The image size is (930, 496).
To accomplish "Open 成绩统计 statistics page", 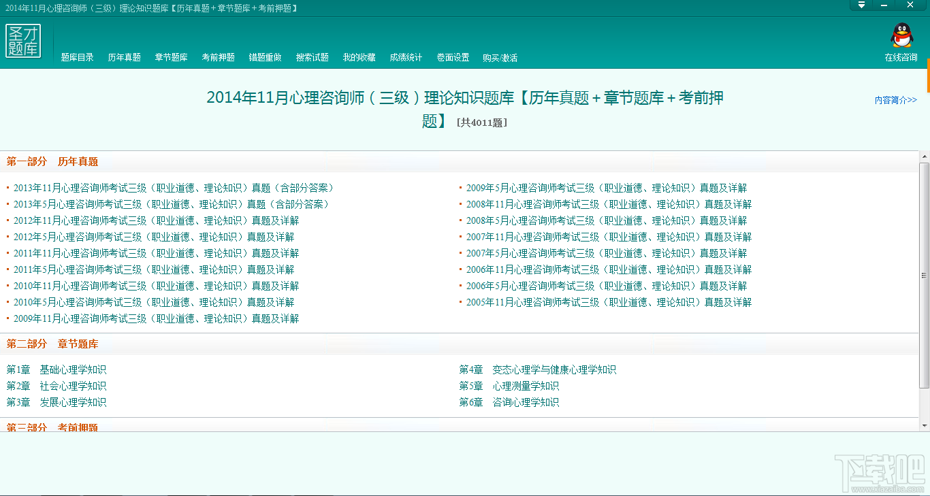I will (x=406, y=58).
